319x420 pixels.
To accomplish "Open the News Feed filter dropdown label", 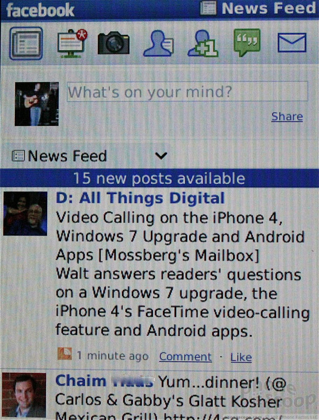I will [x=67, y=156].
